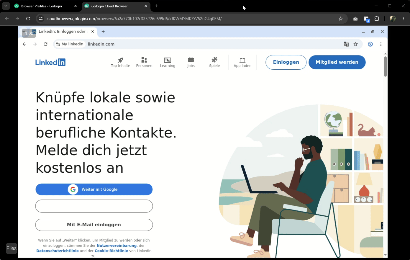Viewport: 410px width, 260px height.
Task: Open the inner browser three-dot menu
Action: [x=381, y=44]
